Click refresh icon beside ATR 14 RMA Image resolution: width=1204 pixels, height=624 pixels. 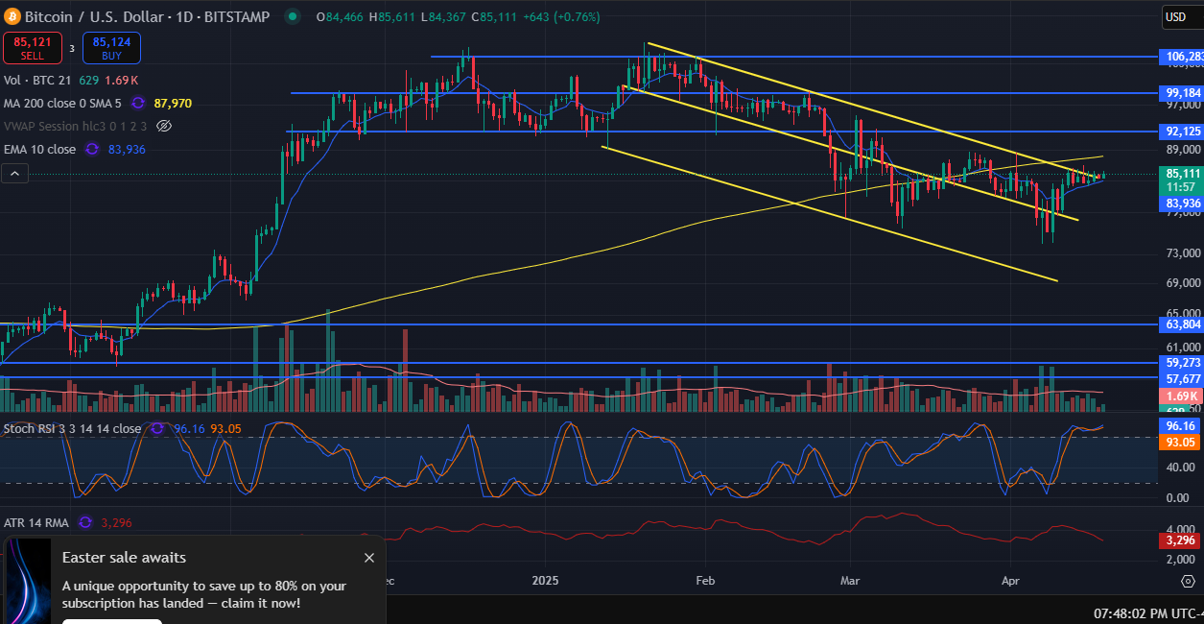click(85, 522)
